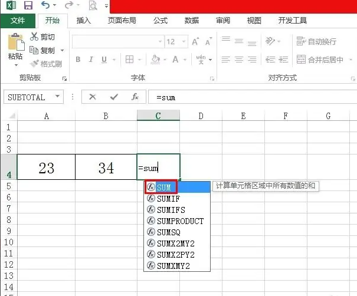Click the Paste clipboard icon
The image size is (357, 296).
coord(16,42)
